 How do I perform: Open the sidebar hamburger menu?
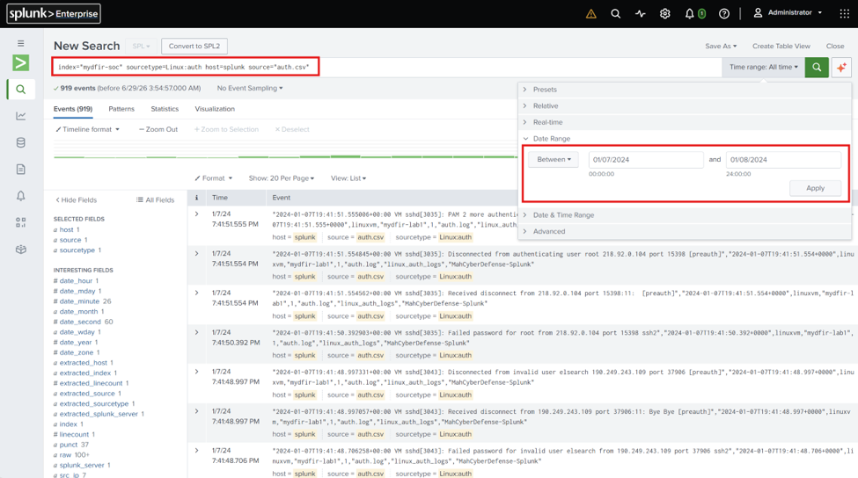pos(21,43)
